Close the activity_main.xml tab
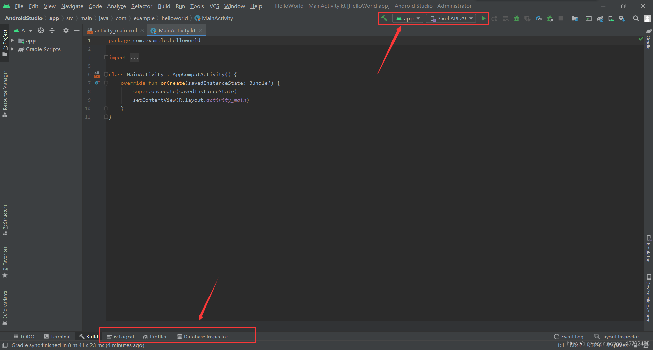Screen dimensions: 653x350 (x=142, y=30)
